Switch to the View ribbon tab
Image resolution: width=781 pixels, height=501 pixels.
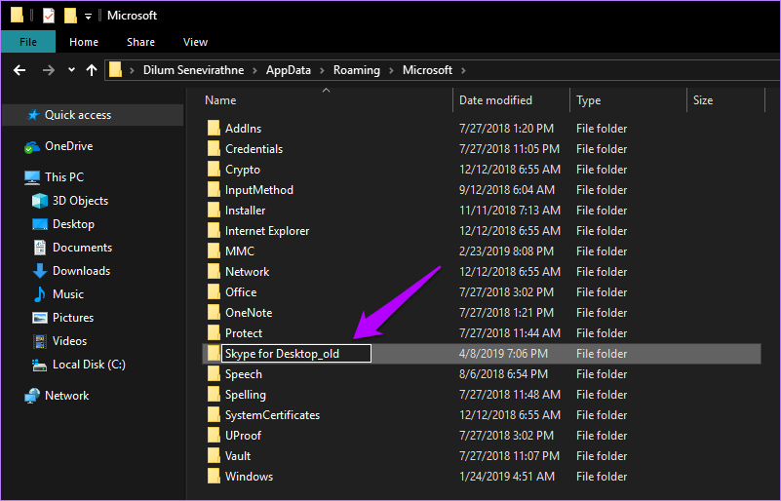coord(195,42)
